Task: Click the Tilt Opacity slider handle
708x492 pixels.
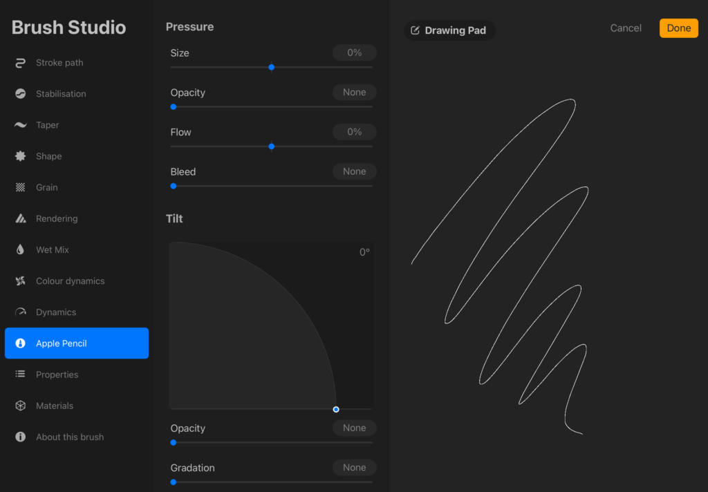Action: [174, 442]
